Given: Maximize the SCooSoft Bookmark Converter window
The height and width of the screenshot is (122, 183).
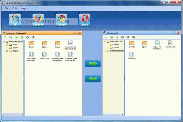Looking at the screenshot, I should click(x=169, y=2).
